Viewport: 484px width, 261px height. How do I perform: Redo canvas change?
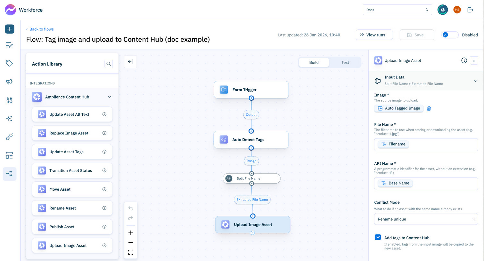point(131,218)
